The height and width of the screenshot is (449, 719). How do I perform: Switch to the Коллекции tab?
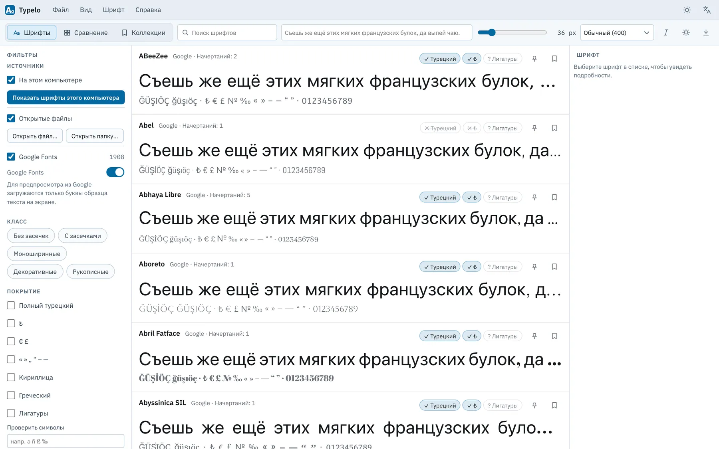pos(143,33)
